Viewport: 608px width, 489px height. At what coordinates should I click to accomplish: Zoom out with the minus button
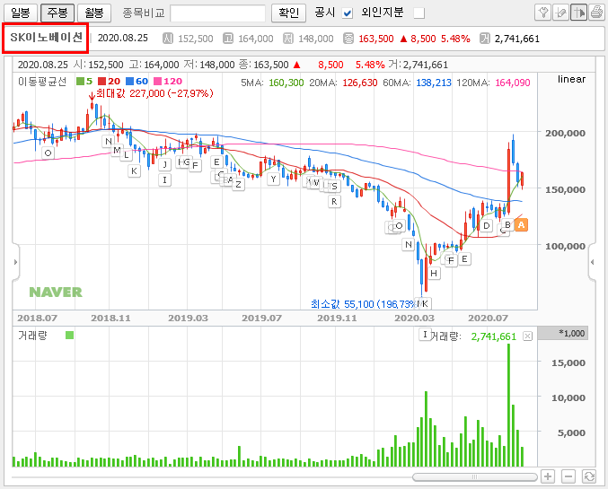coord(568,476)
